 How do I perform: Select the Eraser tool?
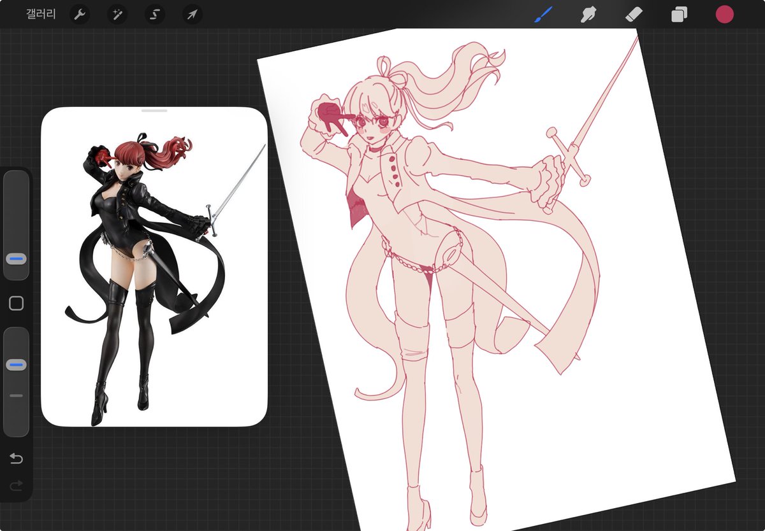coord(634,14)
